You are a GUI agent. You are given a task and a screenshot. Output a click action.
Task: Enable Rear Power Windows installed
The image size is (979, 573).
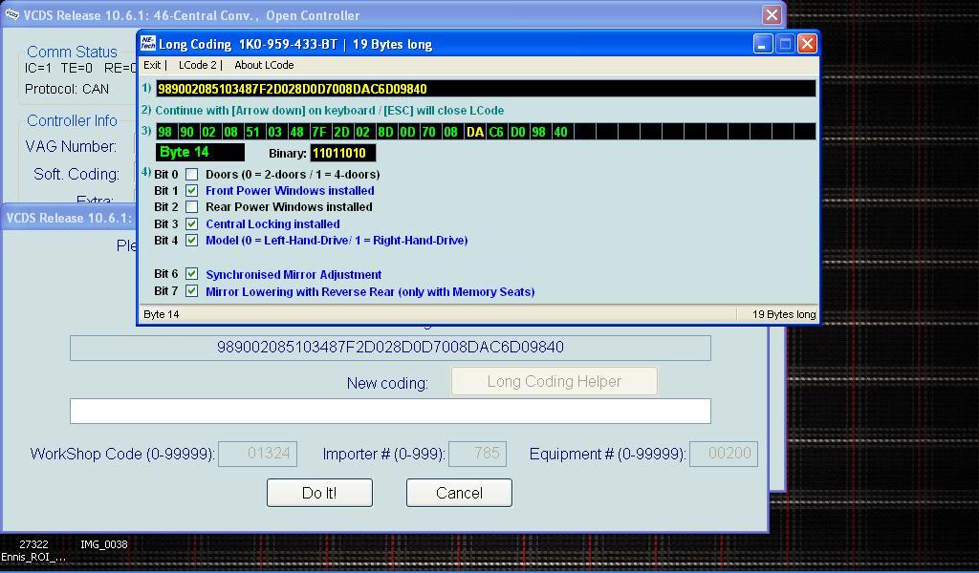pos(191,207)
